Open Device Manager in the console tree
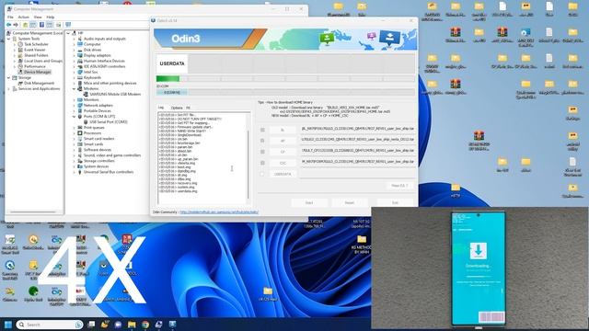Screen dimensions: 589x331 click(x=37, y=72)
